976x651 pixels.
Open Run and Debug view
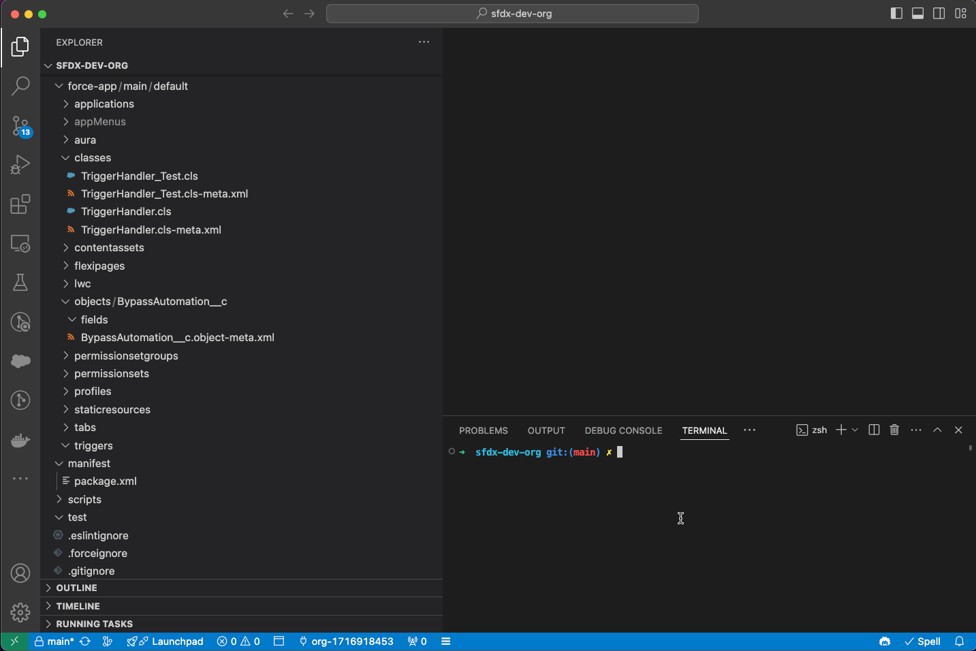[x=20, y=165]
